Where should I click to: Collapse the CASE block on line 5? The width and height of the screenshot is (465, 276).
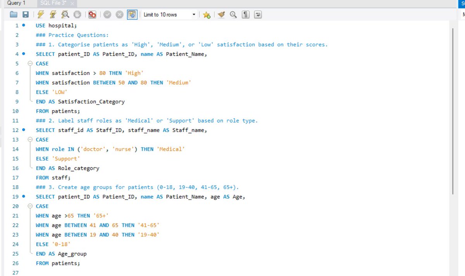click(31, 64)
